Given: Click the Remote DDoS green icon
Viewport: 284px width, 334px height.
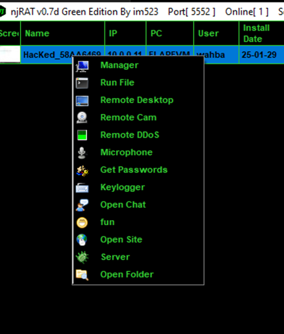Looking at the screenshot, I should click(x=82, y=135).
